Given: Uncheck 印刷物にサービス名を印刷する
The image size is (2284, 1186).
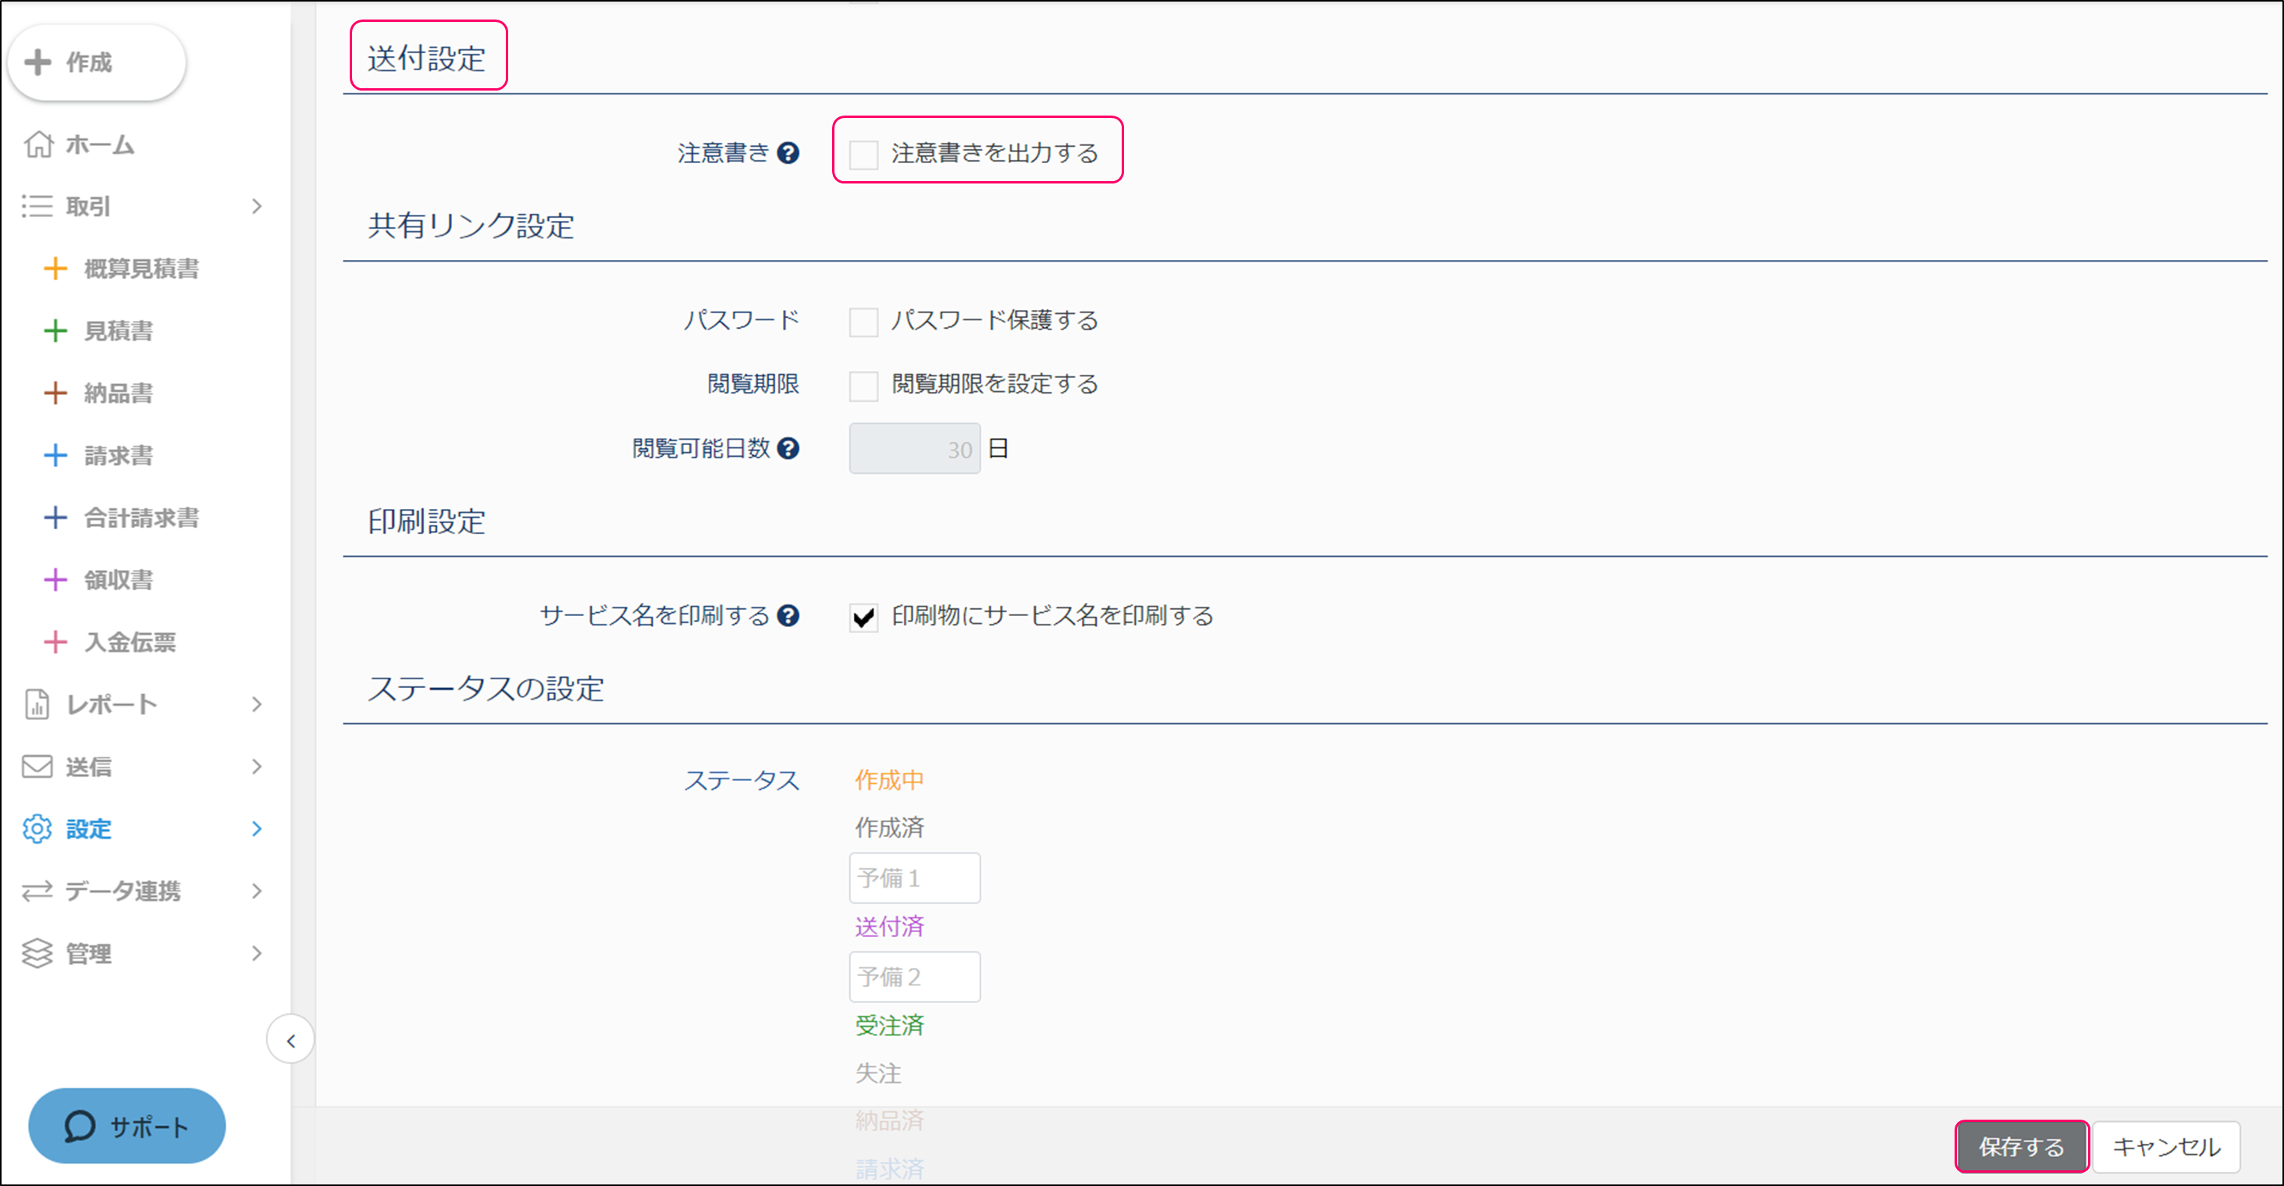Looking at the screenshot, I should coord(863,617).
